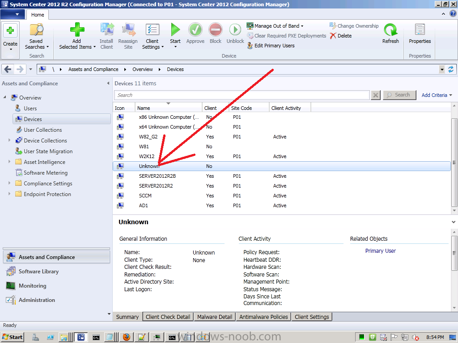Screen dimensions: 458x343
Task: Open the recent pages navigation dropdown
Action: tap(30, 69)
